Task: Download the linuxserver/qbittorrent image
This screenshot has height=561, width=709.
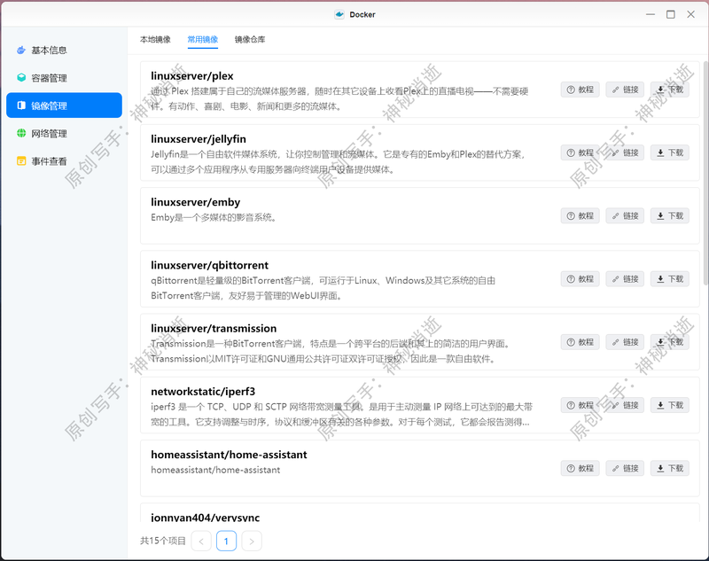Action: point(670,279)
